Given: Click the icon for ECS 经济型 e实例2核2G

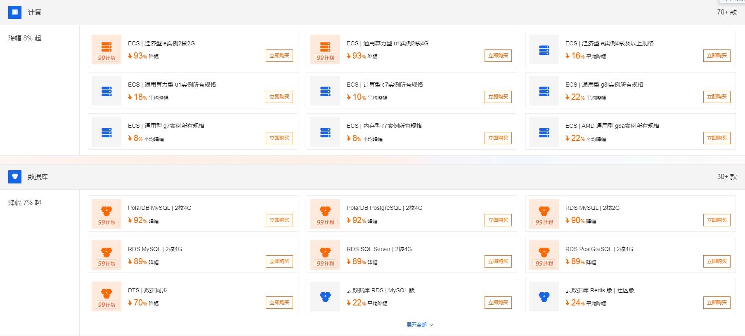Looking at the screenshot, I should click(106, 49).
